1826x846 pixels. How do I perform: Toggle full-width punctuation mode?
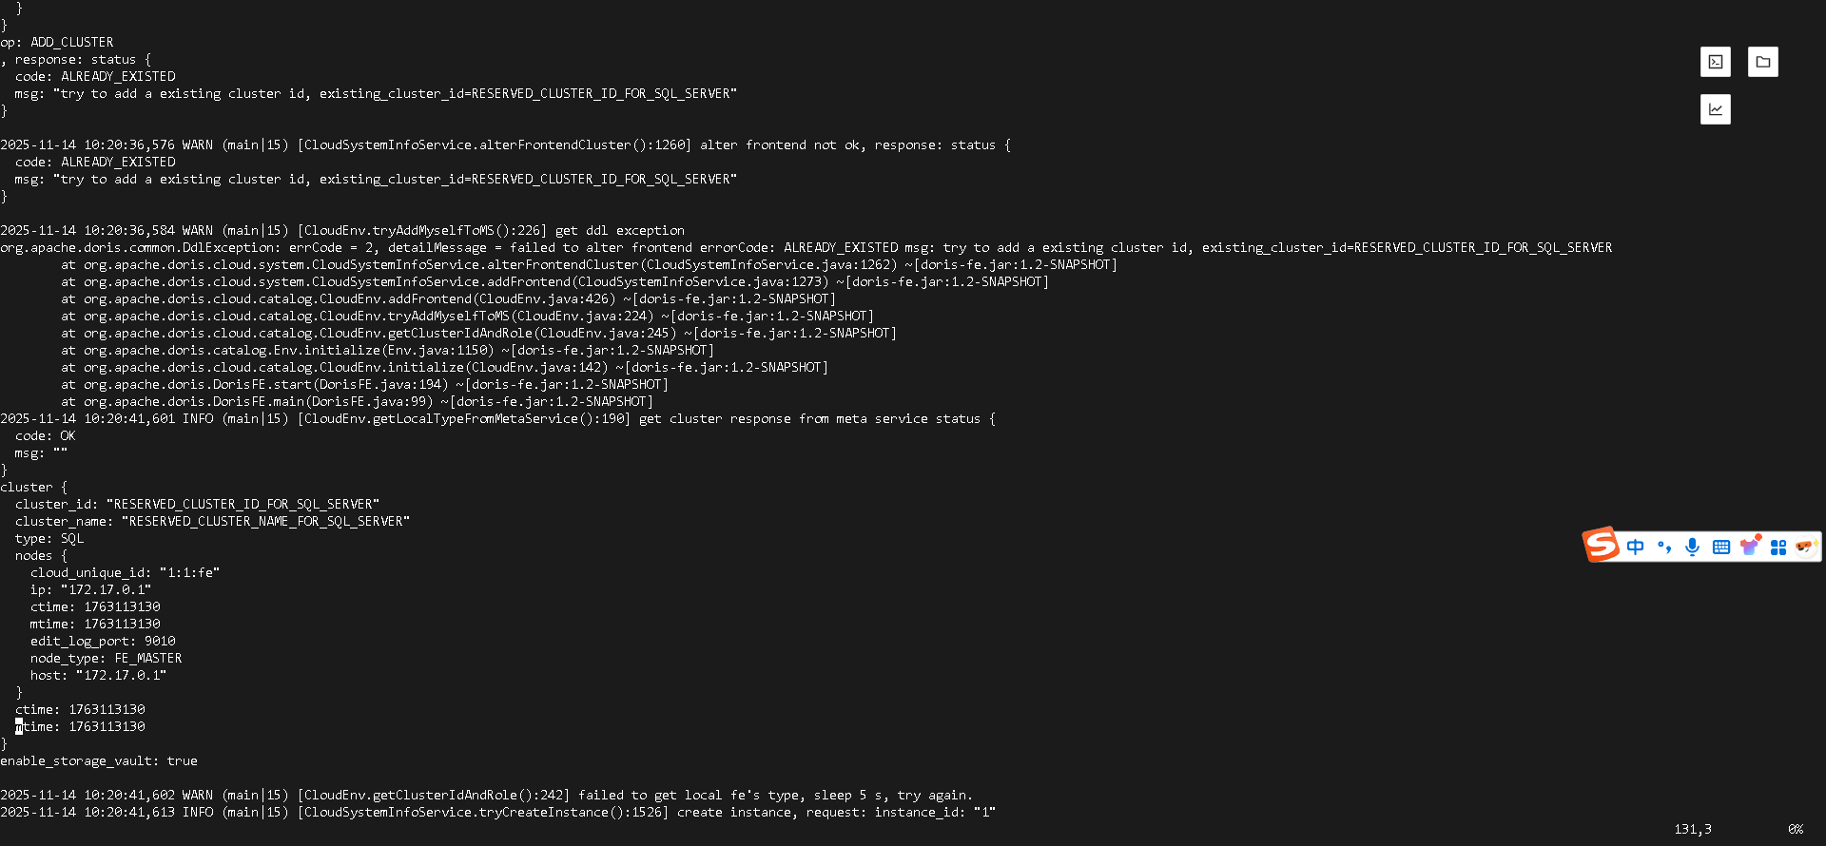[1663, 547]
